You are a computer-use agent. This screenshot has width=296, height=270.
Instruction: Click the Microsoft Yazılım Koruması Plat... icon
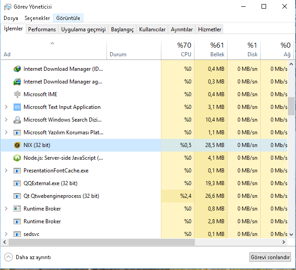click(x=17, y=133)
